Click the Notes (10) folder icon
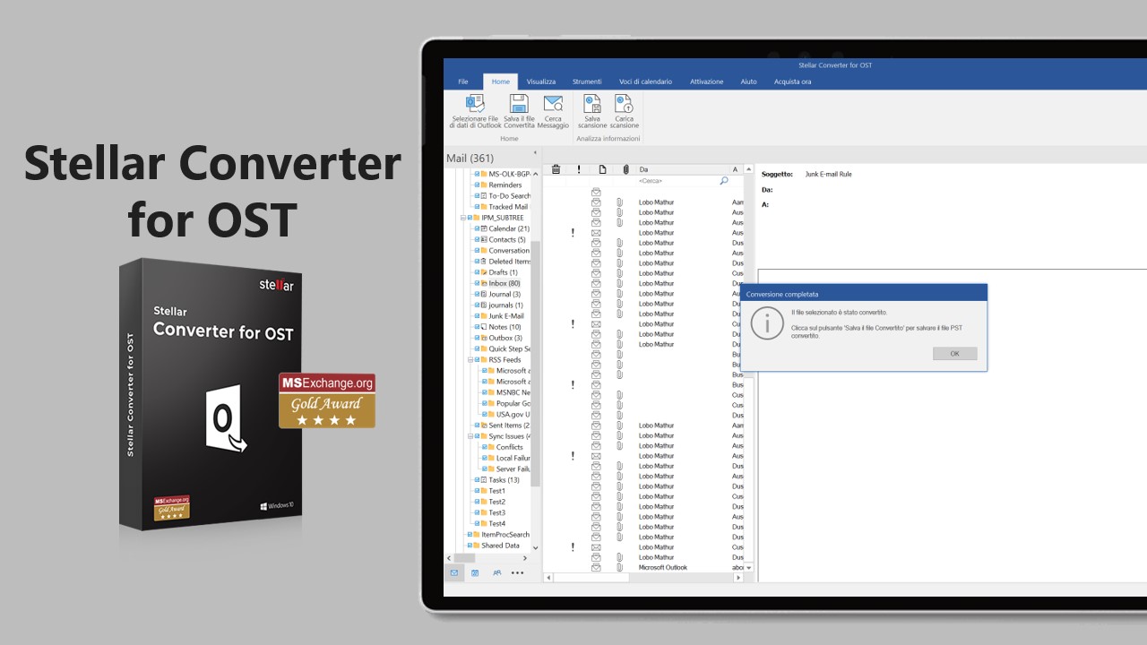The image size is (1147, 645). click(484, 327)
